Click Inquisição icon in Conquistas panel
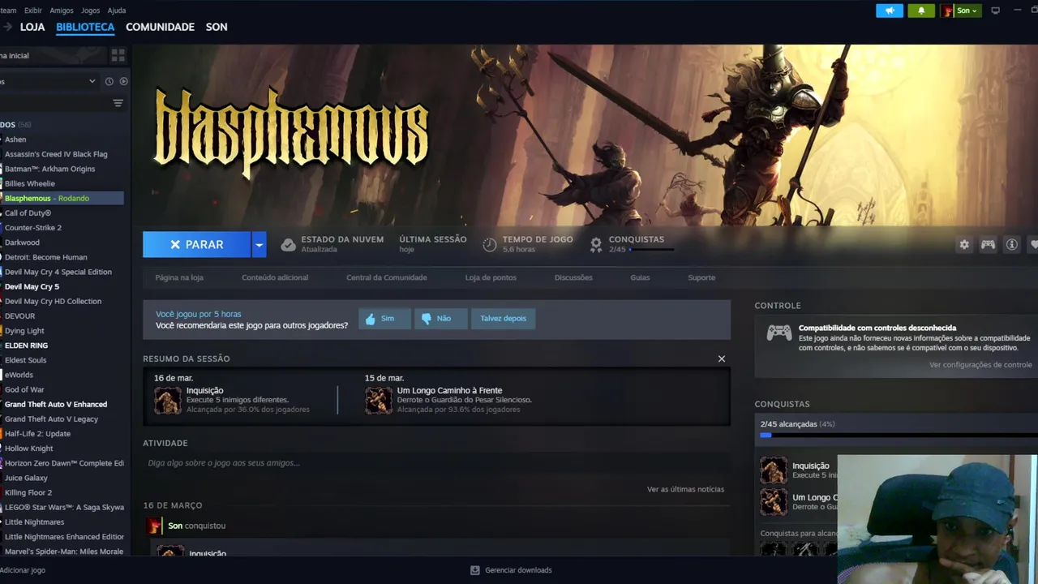Image resolution: width=1038 pixels, height=584 pixels. tap(774, 470)
